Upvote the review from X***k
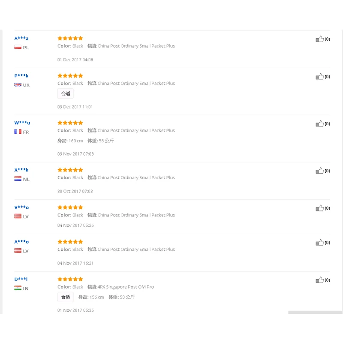343x343 pixels. (319, 171)
